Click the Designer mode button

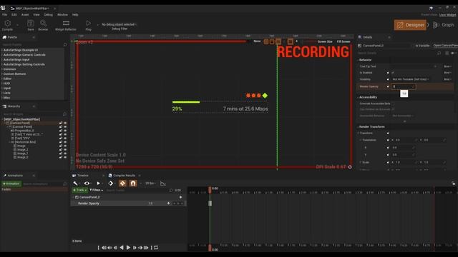point(410,25)
